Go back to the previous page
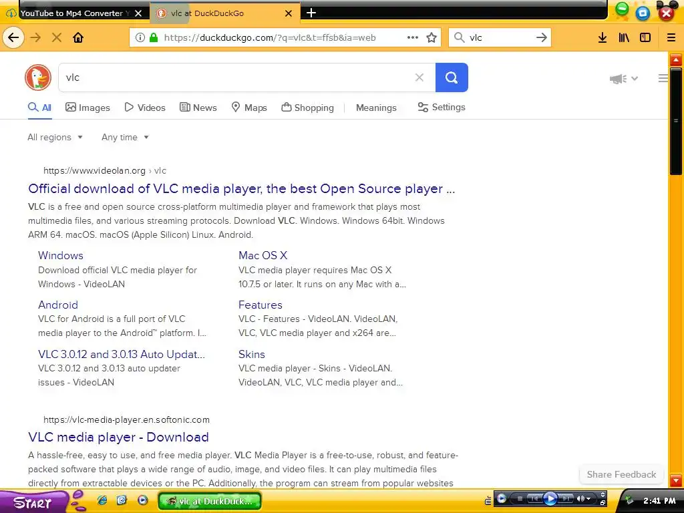Screen dimensions: 684x513 tap(13, 37)
